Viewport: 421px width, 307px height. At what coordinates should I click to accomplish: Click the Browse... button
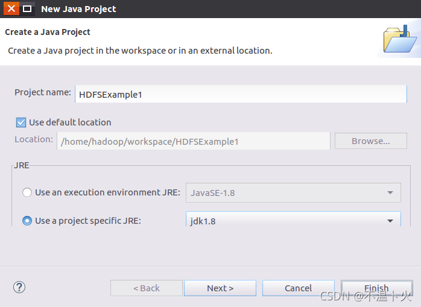(371, 141)
